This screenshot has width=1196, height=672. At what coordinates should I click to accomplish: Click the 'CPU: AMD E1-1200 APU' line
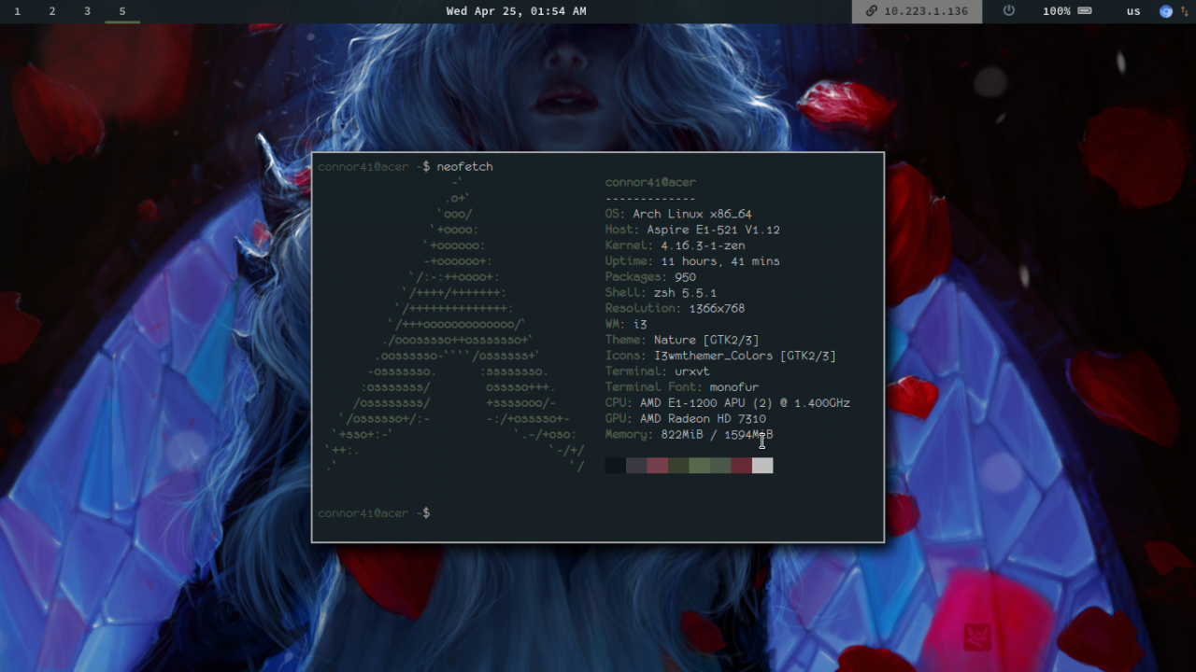(x=728, y=403)
